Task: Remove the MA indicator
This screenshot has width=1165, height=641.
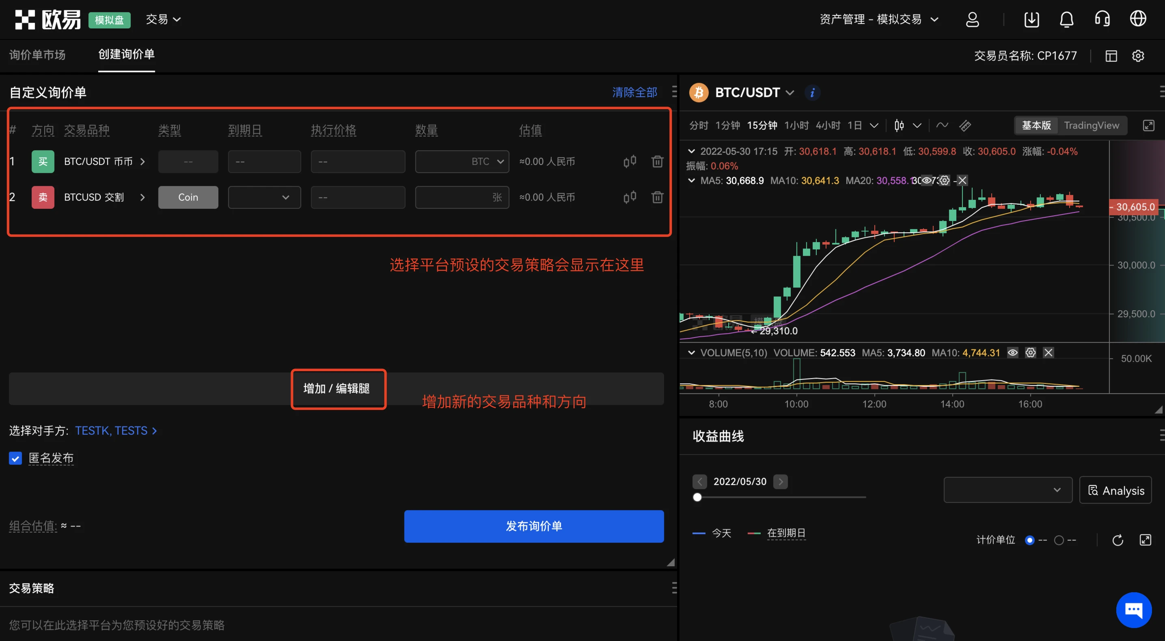Action: [x=962, y=181]
